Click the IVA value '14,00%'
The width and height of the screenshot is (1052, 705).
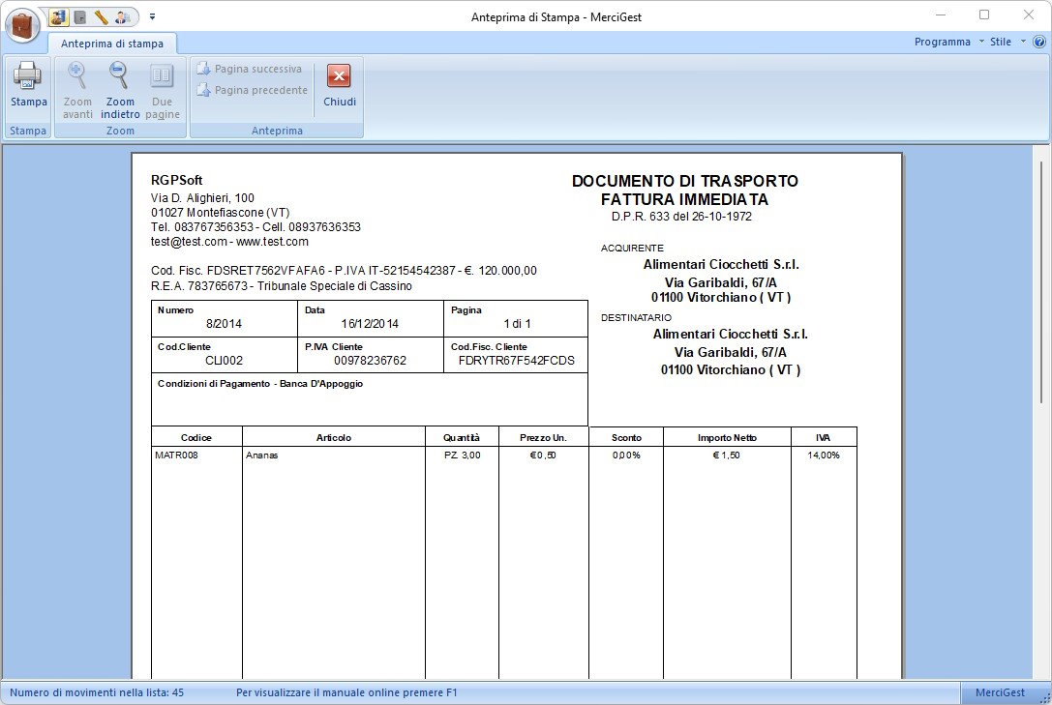pyautogui.click(x=824, y=455)
